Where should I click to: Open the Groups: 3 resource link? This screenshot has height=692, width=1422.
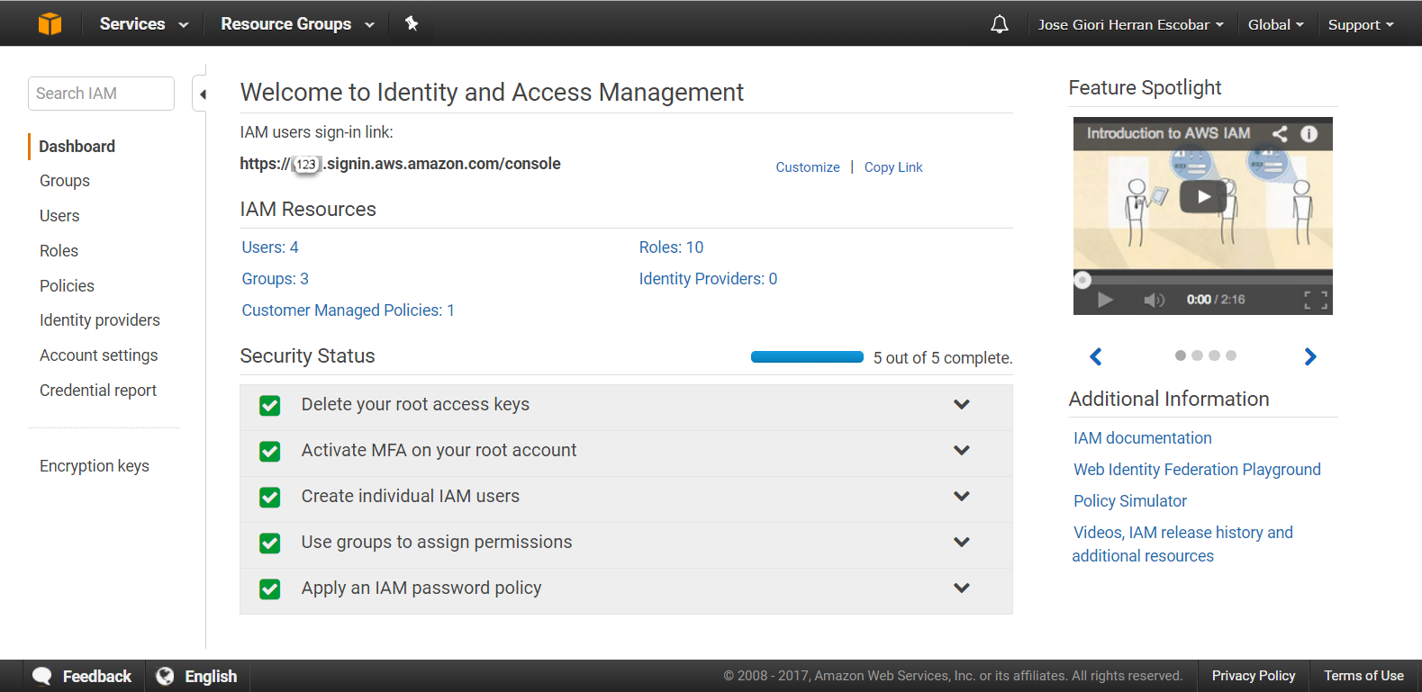276,279
